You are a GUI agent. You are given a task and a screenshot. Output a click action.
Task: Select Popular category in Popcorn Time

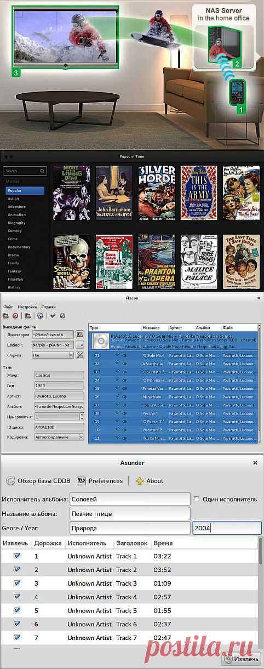coord(25,190)
